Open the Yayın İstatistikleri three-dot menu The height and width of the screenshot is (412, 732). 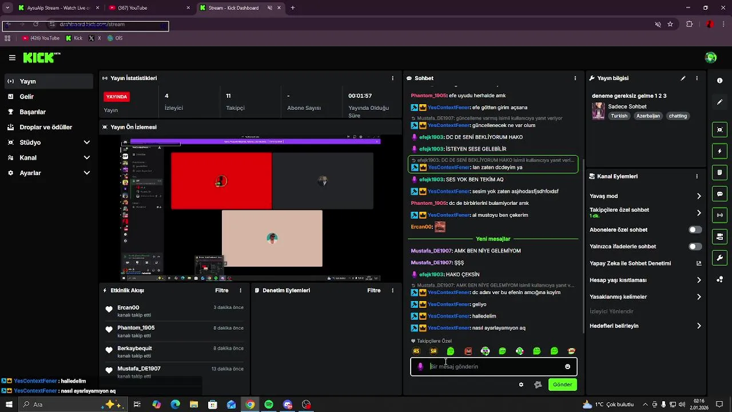tap(392, 78)
